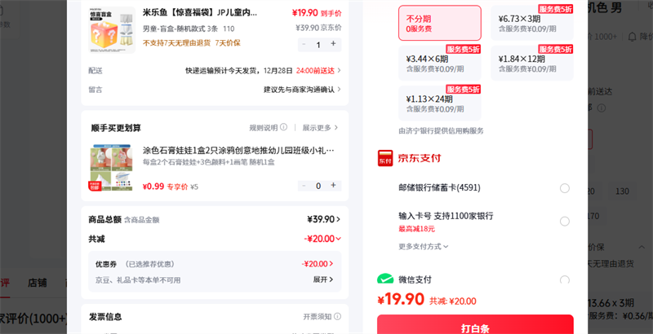Decrease quantity of 米乐鱼 blind box item
Viewport: 653px width, 334px height.
pyautogui.click(x=303, y=45)
